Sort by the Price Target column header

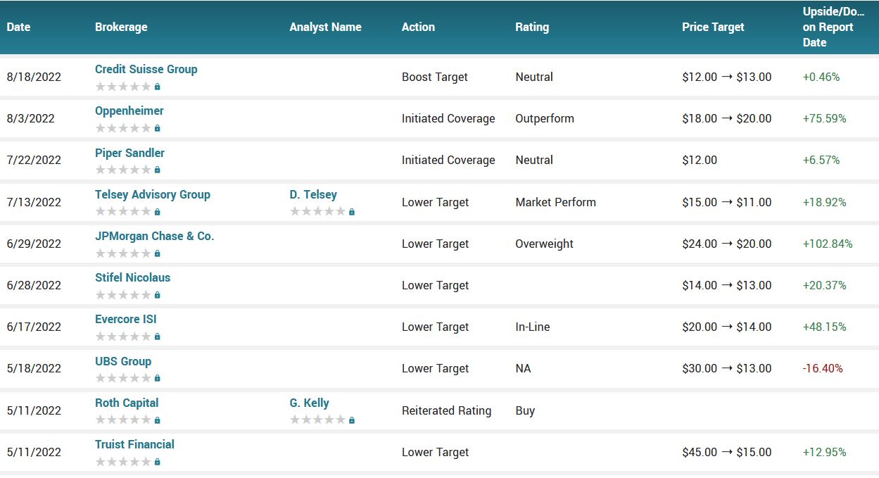pos(713,27)
